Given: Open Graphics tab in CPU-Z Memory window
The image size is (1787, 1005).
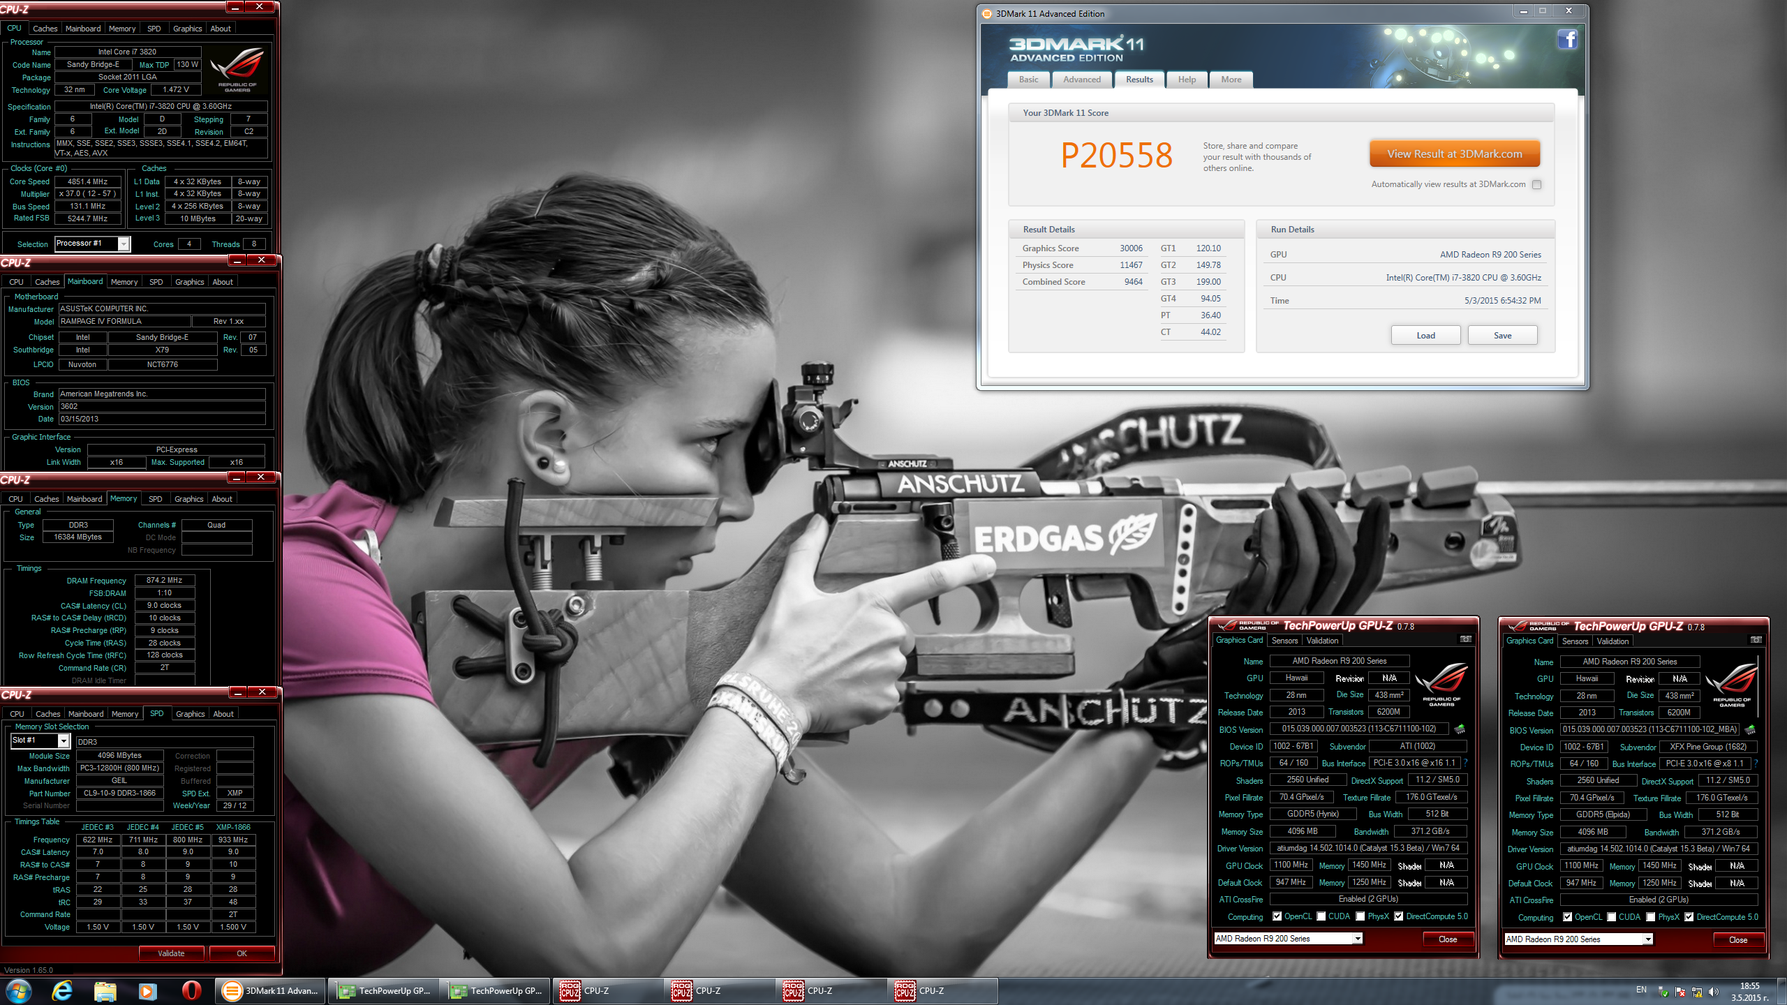Looking at the screenshot, I should tap(188, 499).
